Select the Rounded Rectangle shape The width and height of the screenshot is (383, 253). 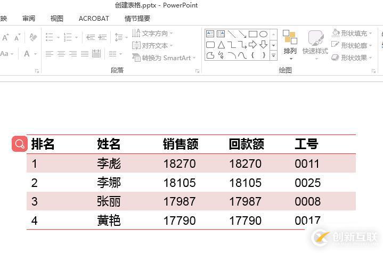[210, 45]
